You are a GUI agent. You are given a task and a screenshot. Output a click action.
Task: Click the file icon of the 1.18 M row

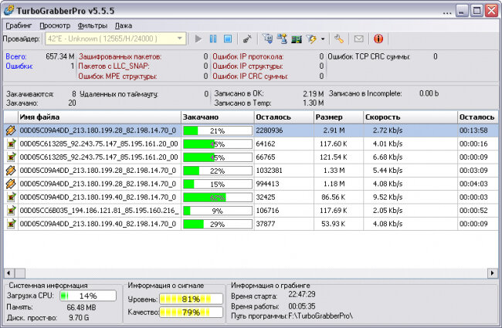(11, 184)
